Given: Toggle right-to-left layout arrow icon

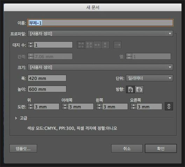Looking at the screenshot, I should 118,45.
